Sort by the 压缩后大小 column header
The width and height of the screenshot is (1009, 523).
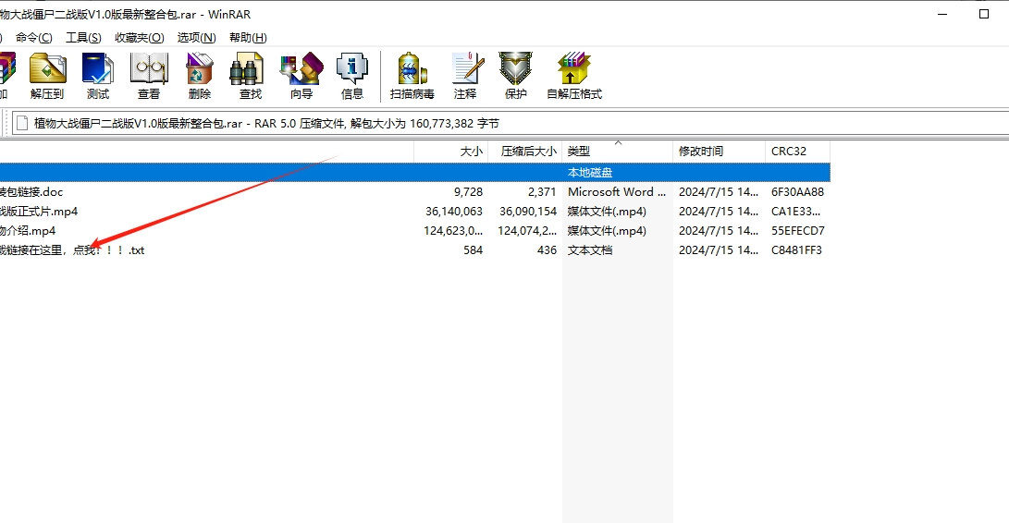pos(525,152)
